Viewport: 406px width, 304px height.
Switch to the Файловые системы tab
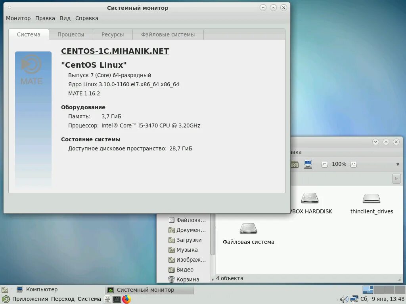tap(168, 34)
